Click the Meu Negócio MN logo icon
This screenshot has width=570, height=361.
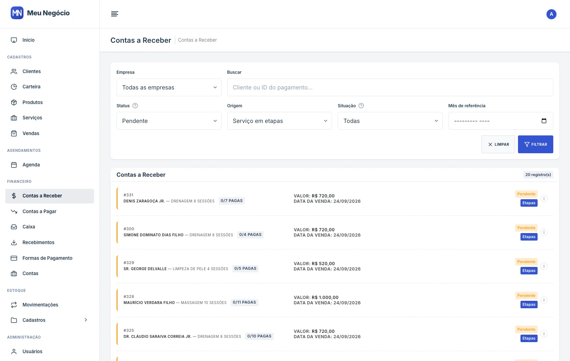17,13
